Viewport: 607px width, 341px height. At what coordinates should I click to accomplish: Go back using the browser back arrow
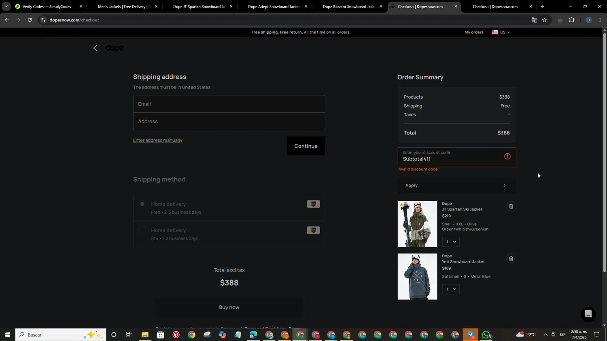(7, 20)
